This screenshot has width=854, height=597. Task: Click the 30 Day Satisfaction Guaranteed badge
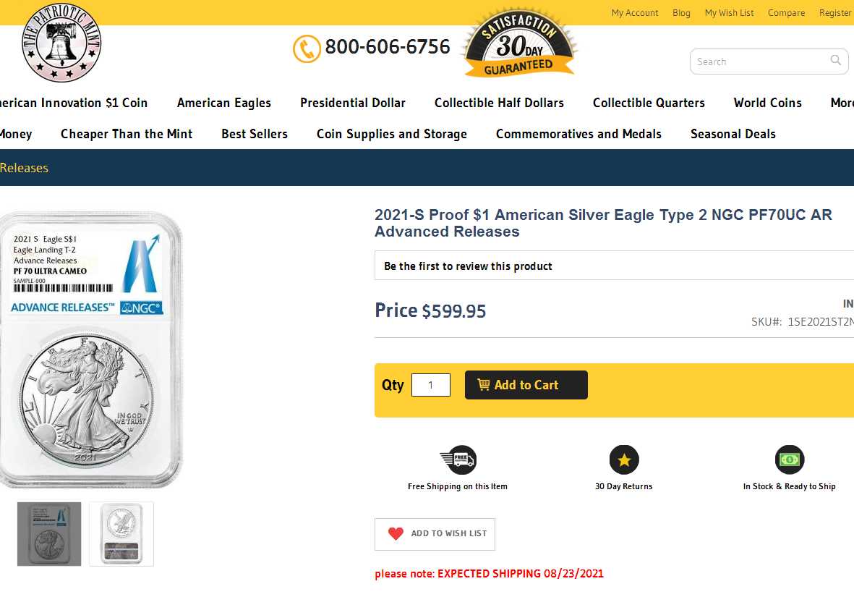pos(518,45)
